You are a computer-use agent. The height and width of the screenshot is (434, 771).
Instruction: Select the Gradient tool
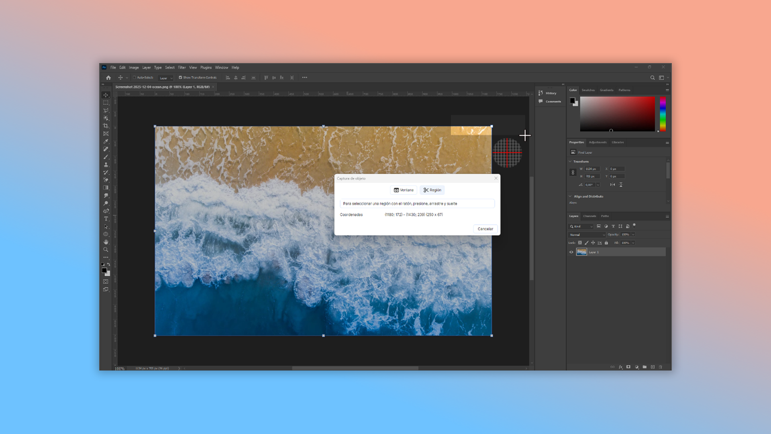point(106,188)
